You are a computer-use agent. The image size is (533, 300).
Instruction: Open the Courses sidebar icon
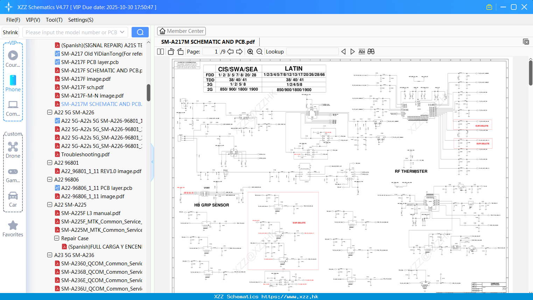[x=13, y=59]
